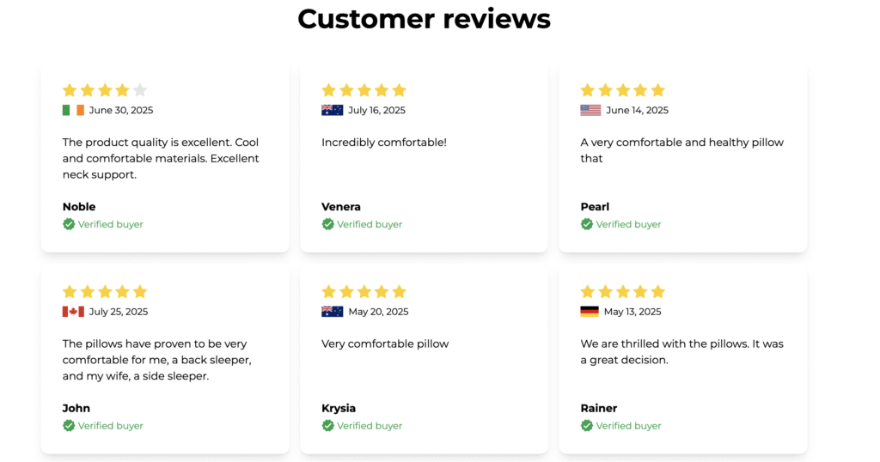Click the US flag on Pearl's review
Image resolution: width=880 pixels, height=462 pixels.
(x=590, y=110)
